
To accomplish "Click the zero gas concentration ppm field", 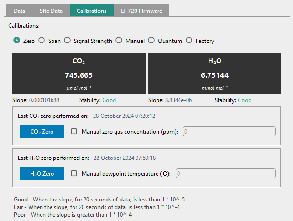I will [x=229, y=131].
